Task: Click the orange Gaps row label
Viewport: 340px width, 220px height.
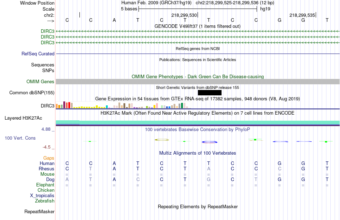Action: [49, 158]
